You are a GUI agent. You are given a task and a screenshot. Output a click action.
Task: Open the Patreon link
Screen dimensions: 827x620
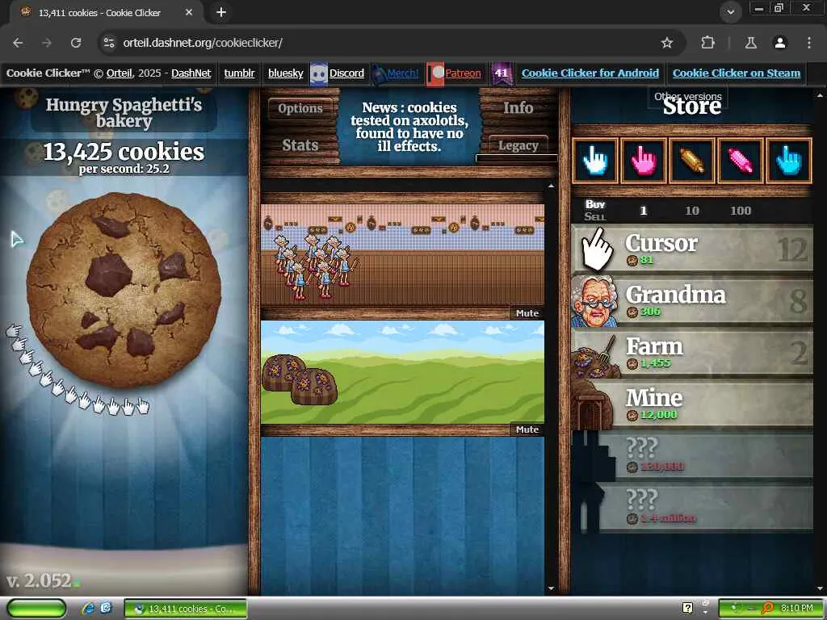(463, 73)
